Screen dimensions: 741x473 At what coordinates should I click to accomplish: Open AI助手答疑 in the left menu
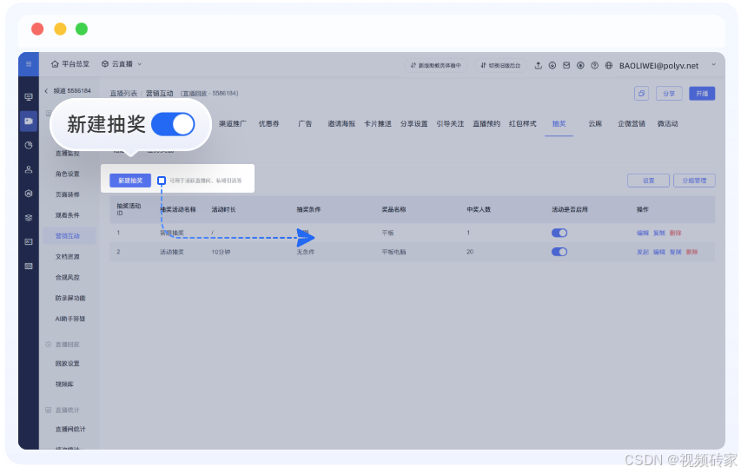point(70,319)
